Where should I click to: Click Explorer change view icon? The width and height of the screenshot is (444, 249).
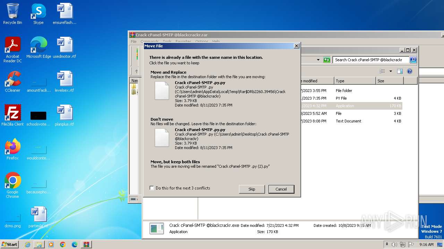click(x=382, y=71)
